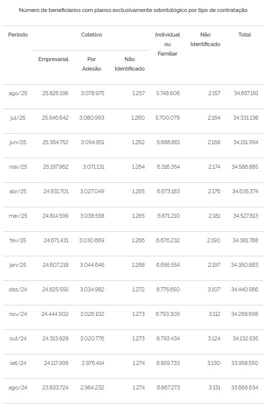Click the Por Adesão column header

coord(91,64)
